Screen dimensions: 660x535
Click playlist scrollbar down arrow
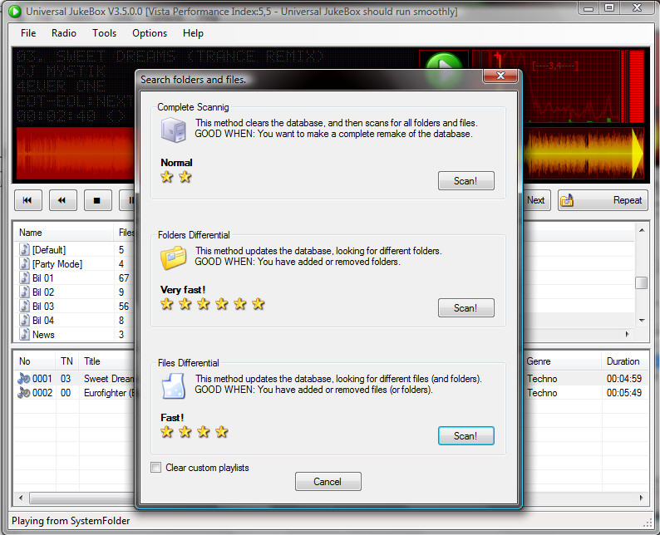[642, 320]
